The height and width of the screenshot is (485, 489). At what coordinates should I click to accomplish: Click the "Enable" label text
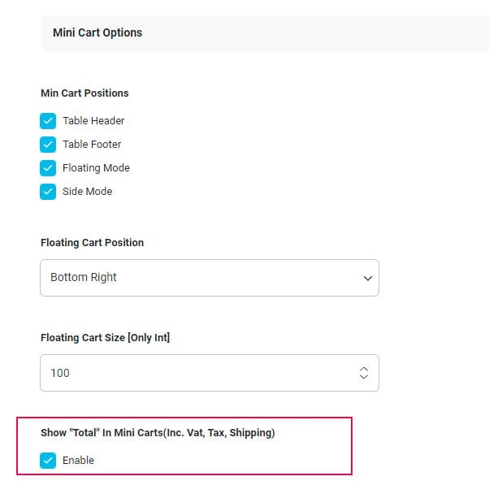(78, 461)
